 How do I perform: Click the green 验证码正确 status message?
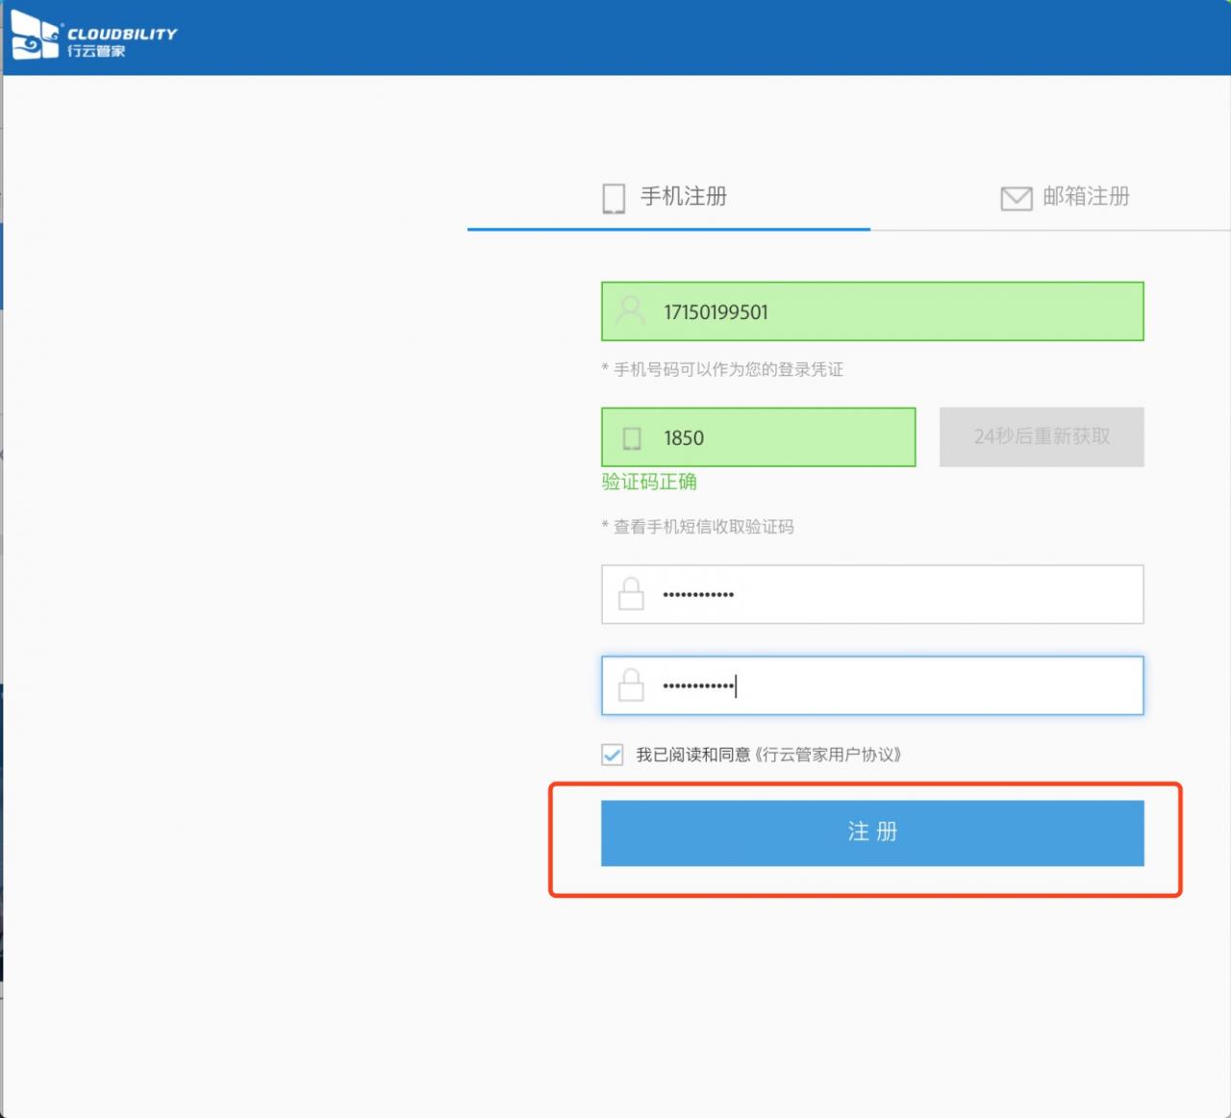point(649,482)
